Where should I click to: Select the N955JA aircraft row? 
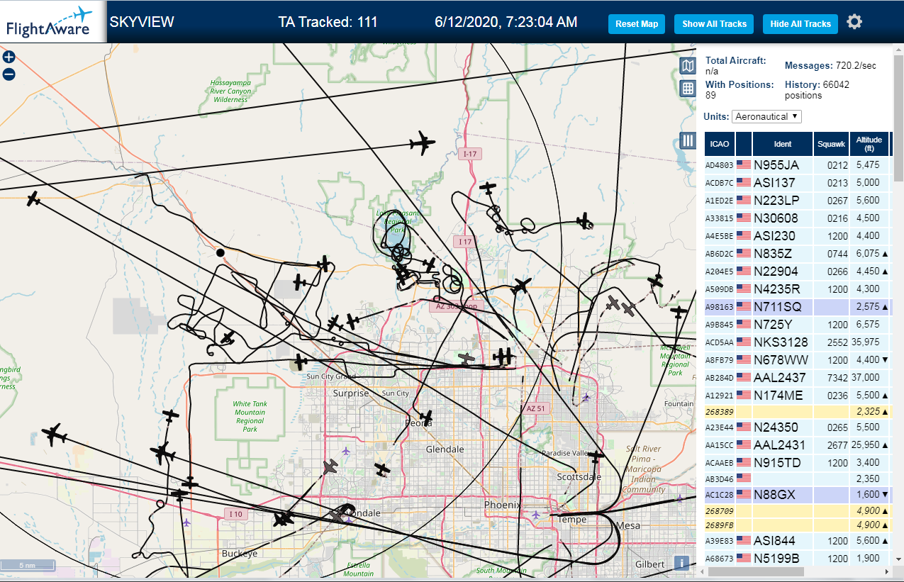(798, 165)
